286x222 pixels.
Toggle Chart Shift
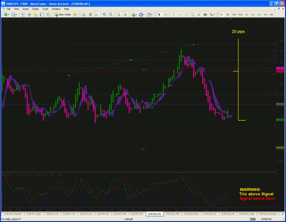pos(125,15)
